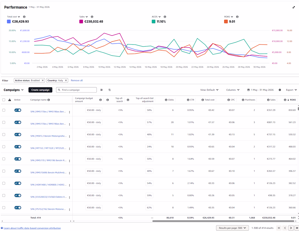Image resolution: width=299 pixels, height=231 pixels.
Task: Click Remove all filters link
Action: pos(77,80)
